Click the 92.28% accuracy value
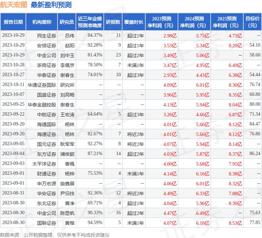This screenshot has height=238, width=262. [95, 45]
